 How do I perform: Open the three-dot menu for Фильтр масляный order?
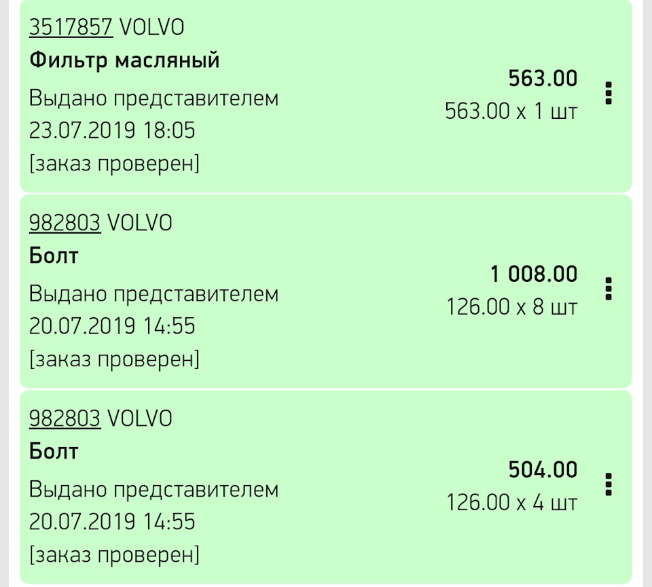(609, 93)
